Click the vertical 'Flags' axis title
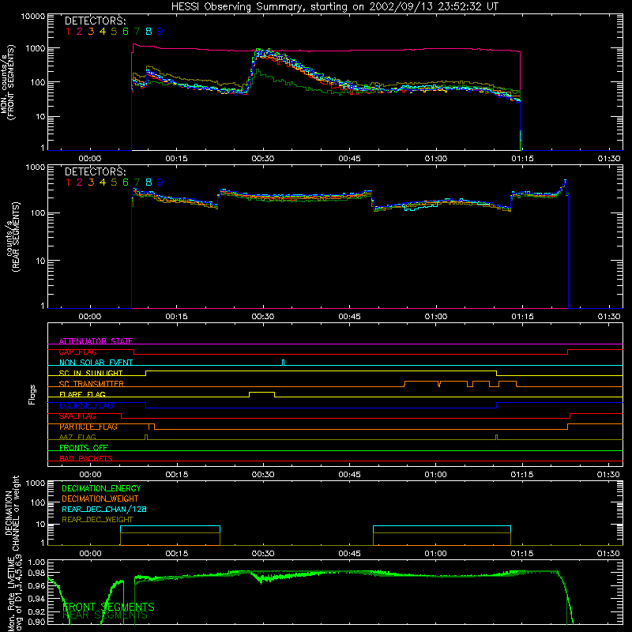 32,394
